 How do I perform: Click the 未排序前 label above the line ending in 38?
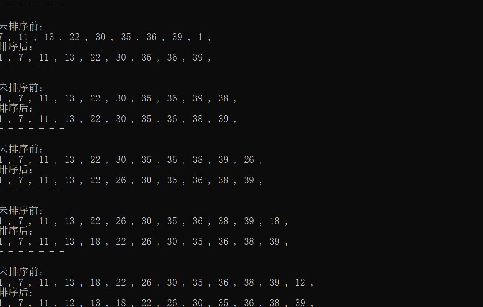click(x=21, y=88)
